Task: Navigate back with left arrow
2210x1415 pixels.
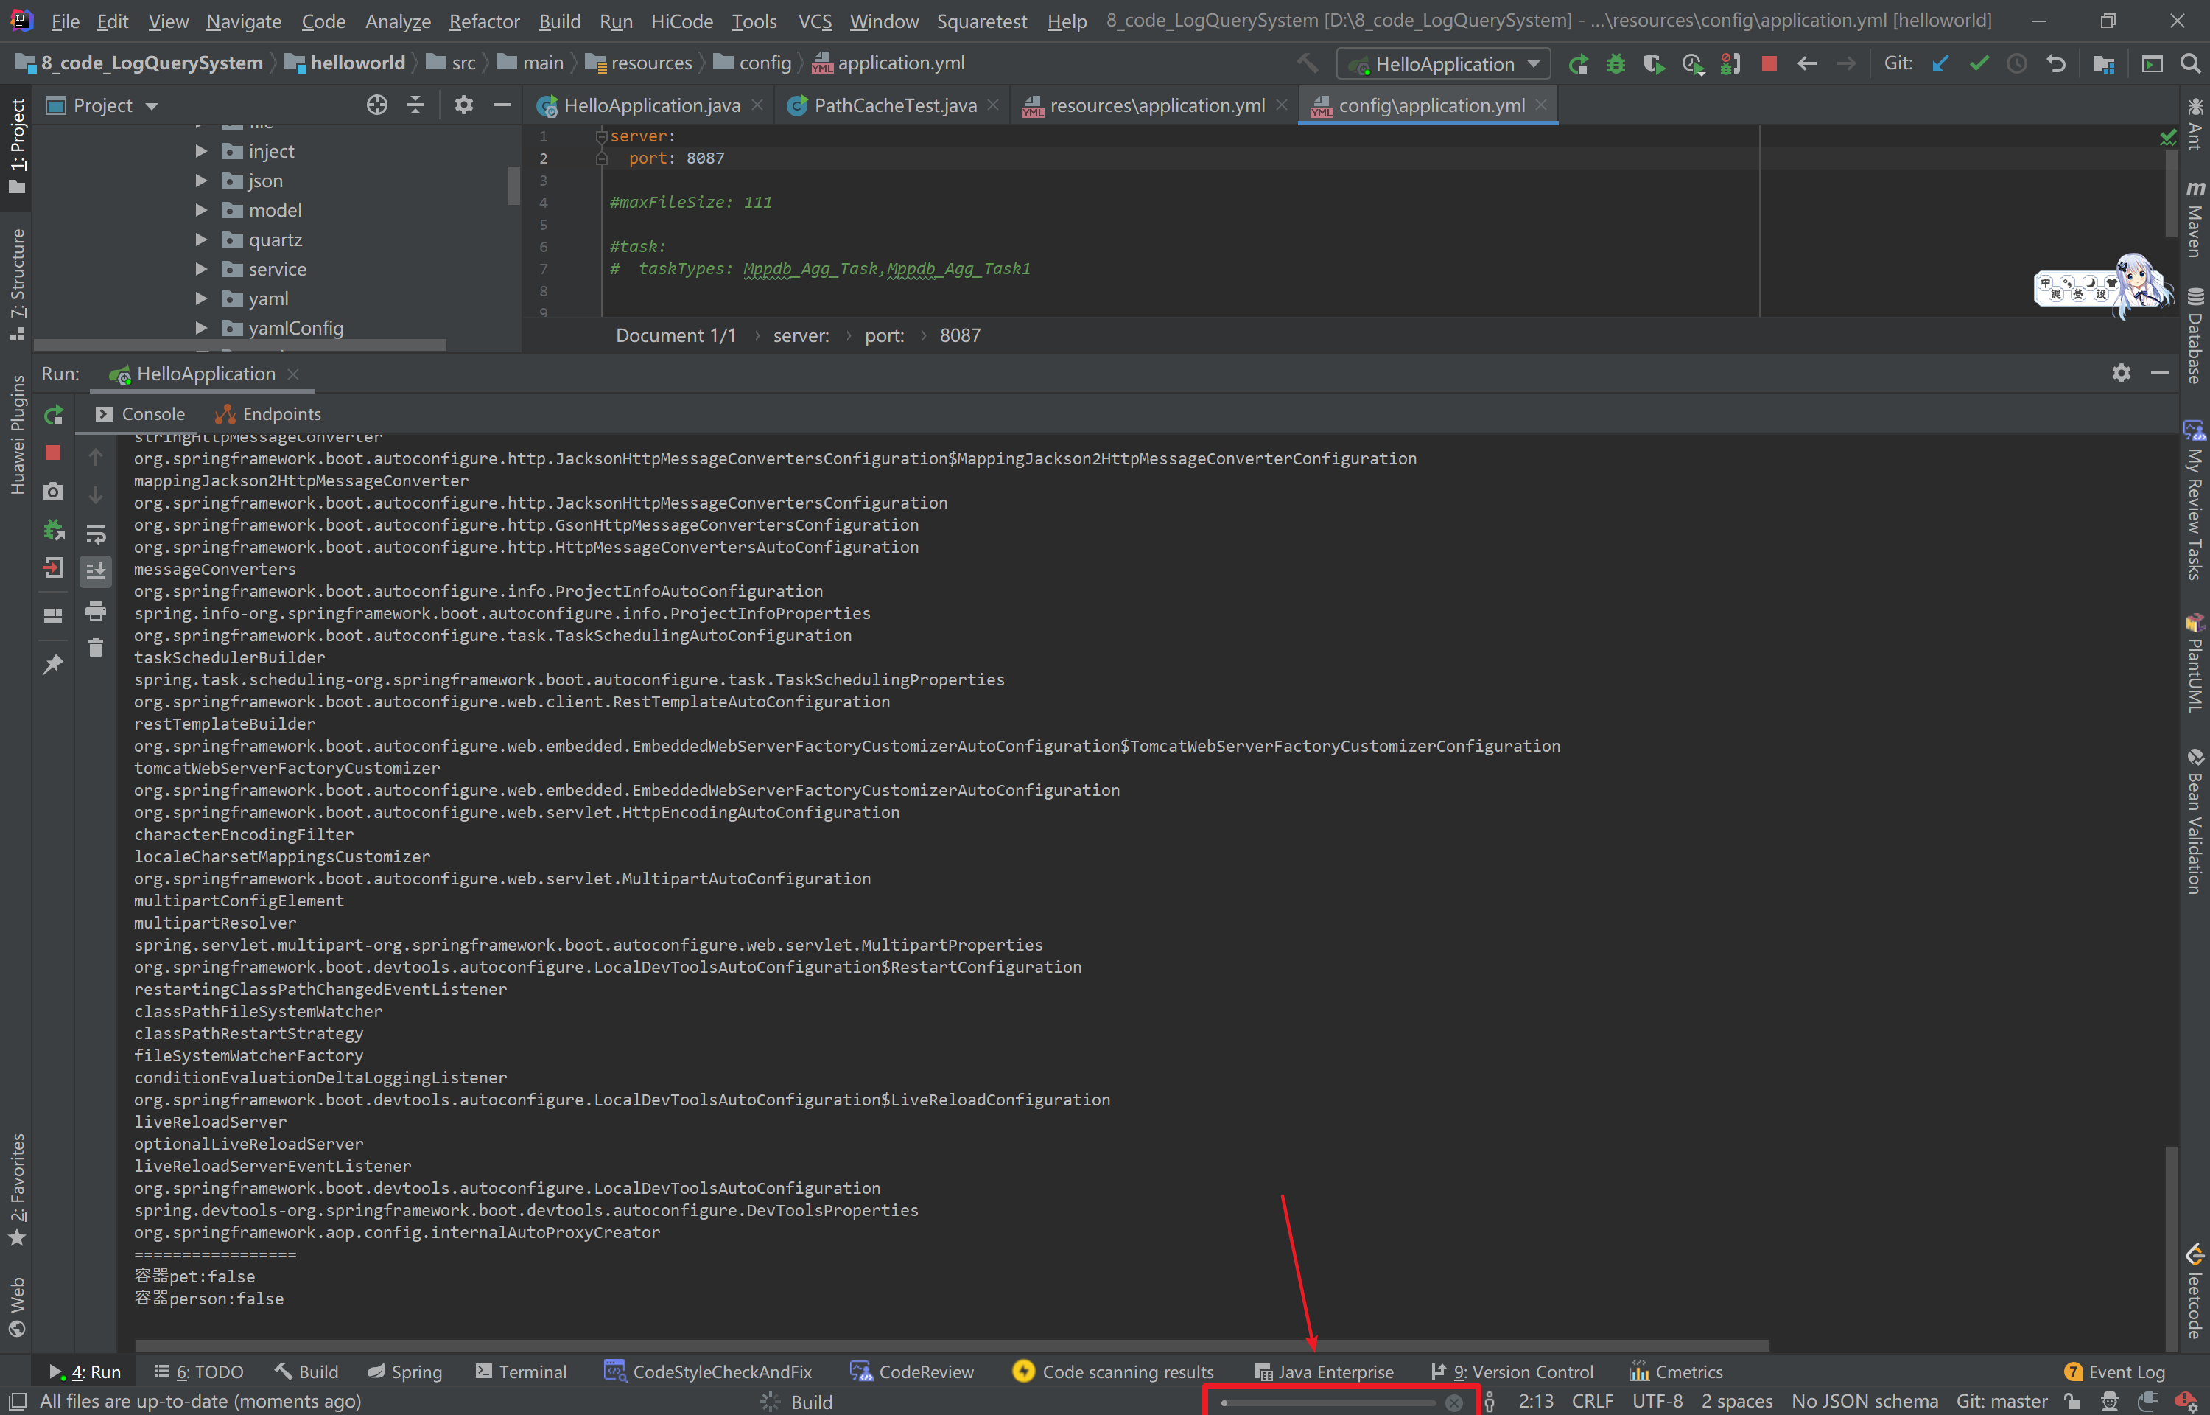Action: (x=1807, y=63)
